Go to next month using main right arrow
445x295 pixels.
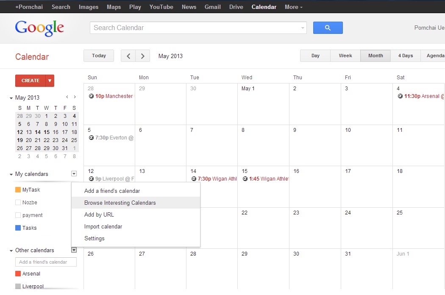(143, 56)
